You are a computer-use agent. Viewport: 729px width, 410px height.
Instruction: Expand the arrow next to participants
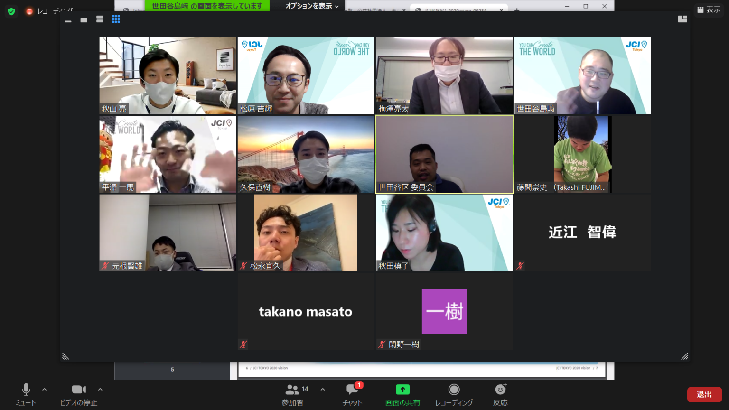point(323,389)
